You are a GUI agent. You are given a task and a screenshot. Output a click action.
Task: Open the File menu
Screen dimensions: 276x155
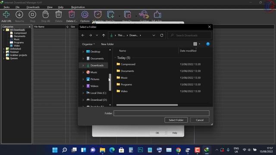(x=17, y=7)
